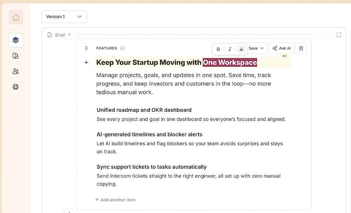Click the edit pencil next to FEATURES
The width and height of the screenshot is (351, 213).
tap(122, 48)
